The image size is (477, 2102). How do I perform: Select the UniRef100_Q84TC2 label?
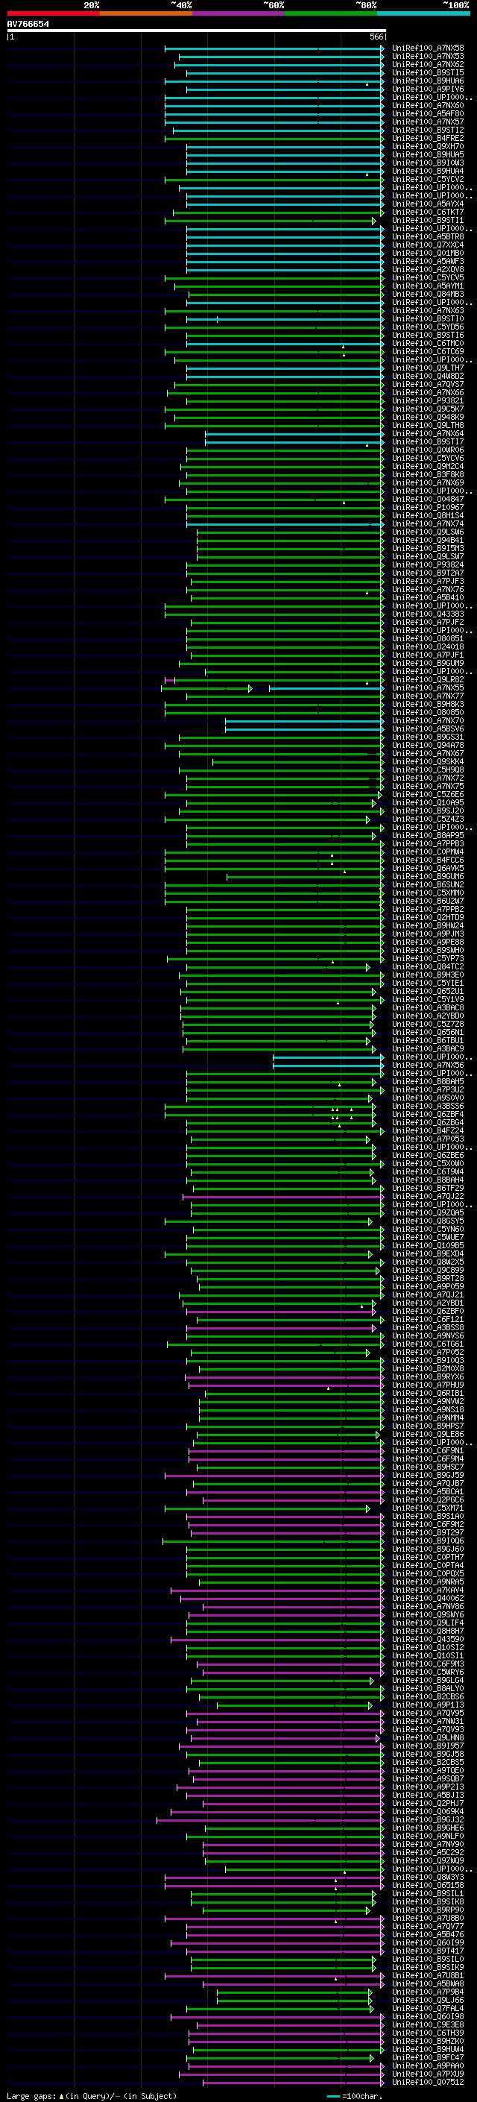[428, 966]
